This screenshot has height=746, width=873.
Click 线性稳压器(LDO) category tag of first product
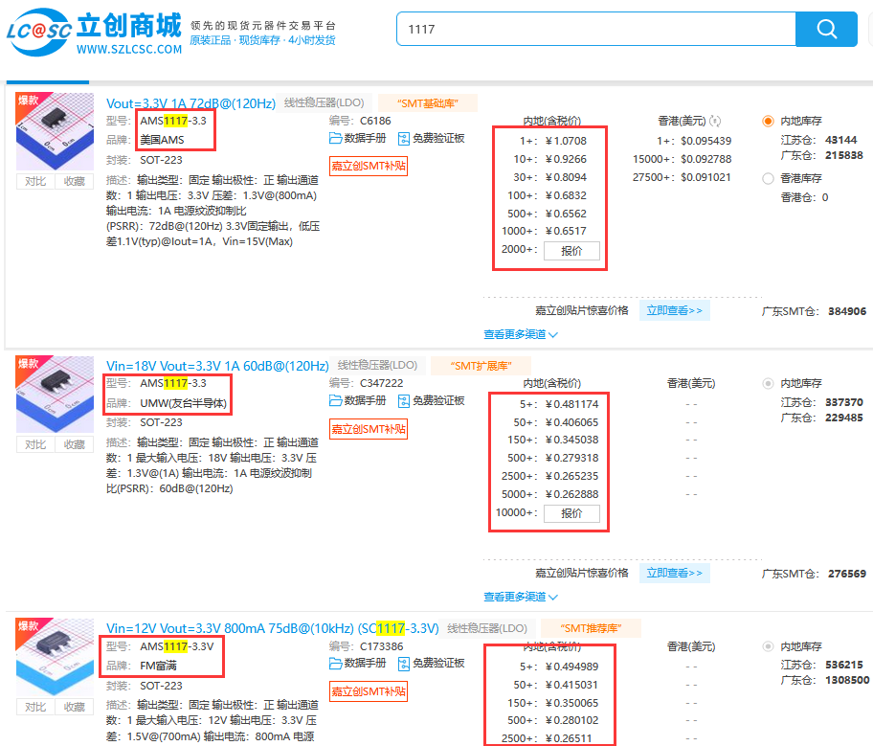[325, 103]
